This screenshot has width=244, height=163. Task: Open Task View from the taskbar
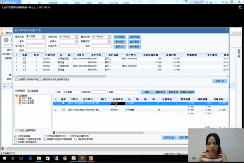tap(21, 158)
